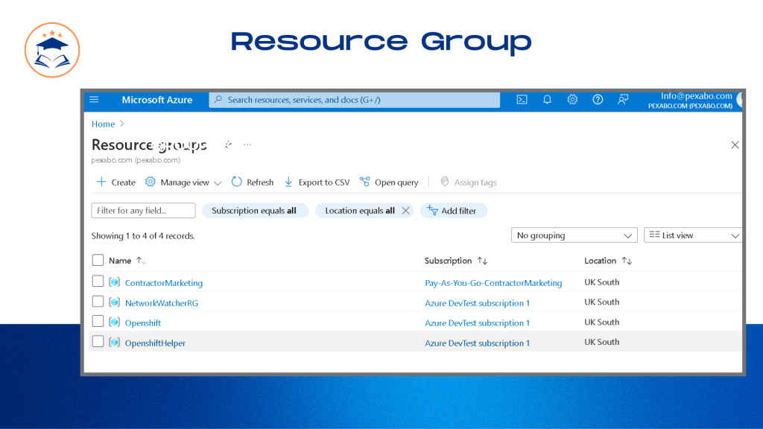Click the search resources field
Viewport: 763px width, 429px height.
354,100
